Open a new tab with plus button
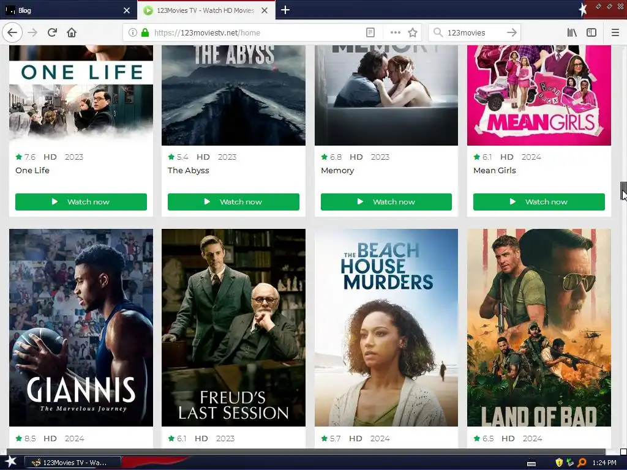This screenshot has width=627, height=470. click(285, 10)
